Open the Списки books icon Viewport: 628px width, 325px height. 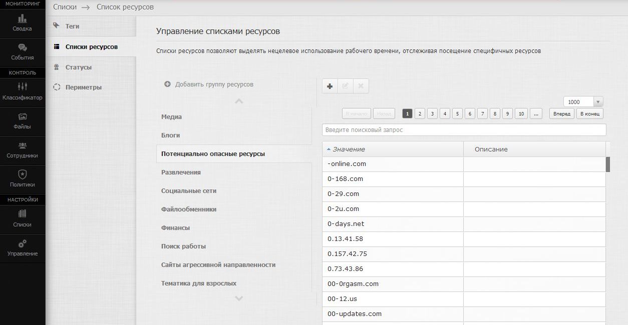point(23,214)
